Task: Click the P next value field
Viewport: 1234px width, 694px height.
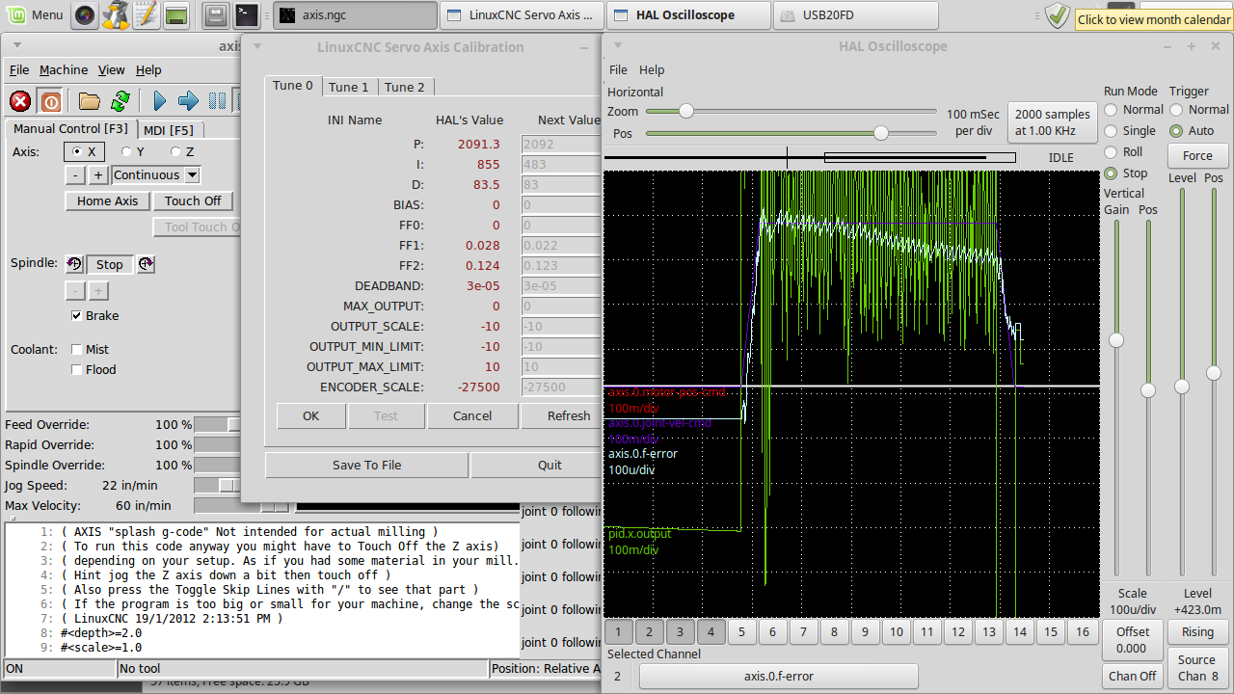Action: point(559,145)
